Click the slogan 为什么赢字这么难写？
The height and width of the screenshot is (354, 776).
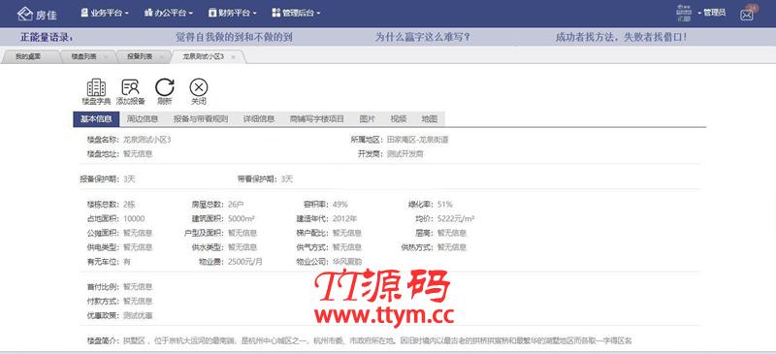pyautogui.click(x=423, y=37)
